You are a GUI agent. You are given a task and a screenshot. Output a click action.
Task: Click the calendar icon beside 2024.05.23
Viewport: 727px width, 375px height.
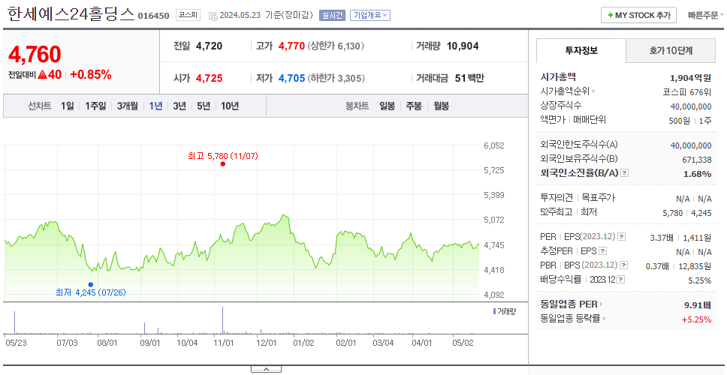click(x=213, y=16)
